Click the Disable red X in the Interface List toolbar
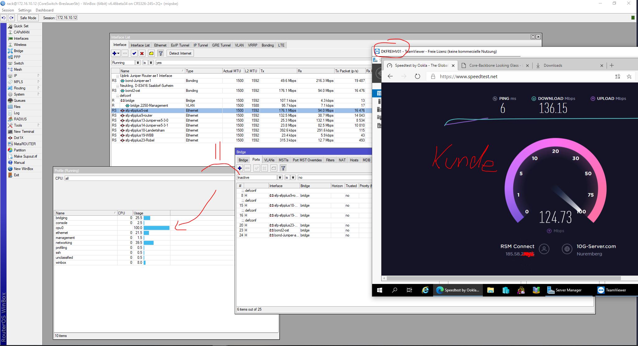Screen dimensions: 638x346 (142, 53)
